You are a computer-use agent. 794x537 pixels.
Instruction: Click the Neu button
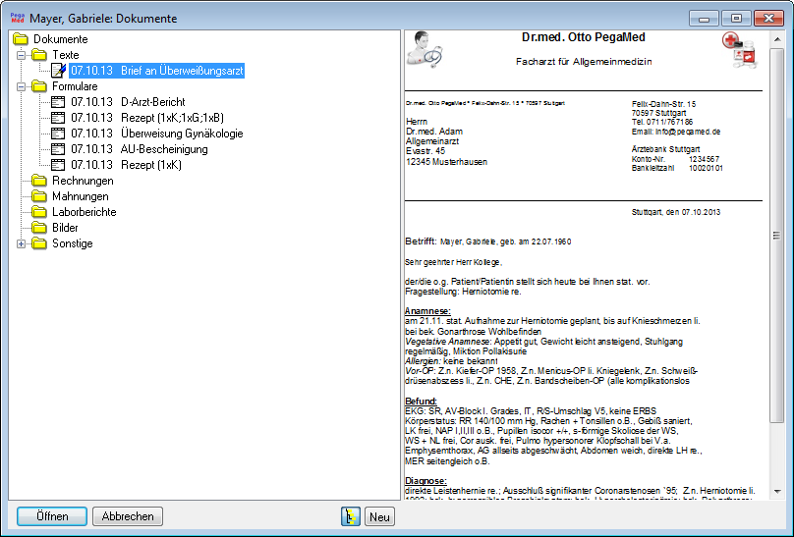tap(379, 516)
